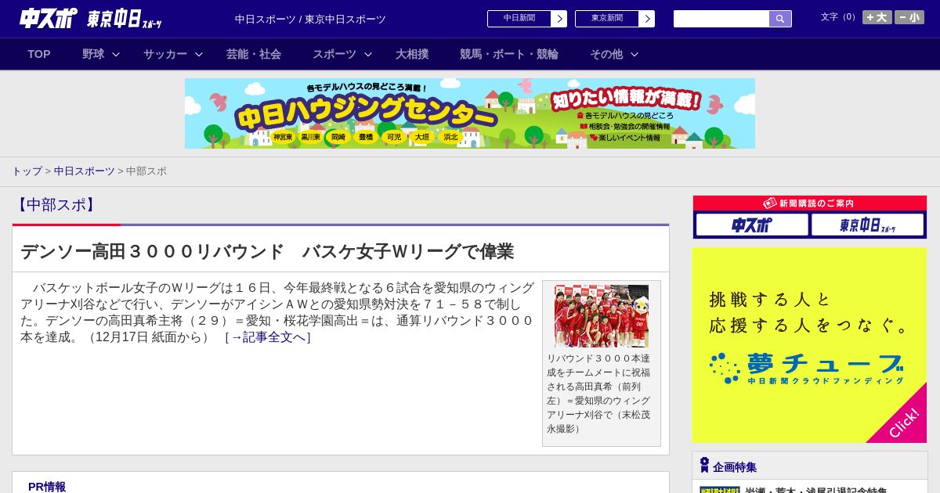
Task: Click the 中日スポーツ / 東京中日スポーツ header text
Action: coord(310,19)
